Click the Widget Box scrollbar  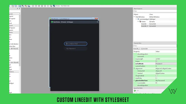[20, 40]
